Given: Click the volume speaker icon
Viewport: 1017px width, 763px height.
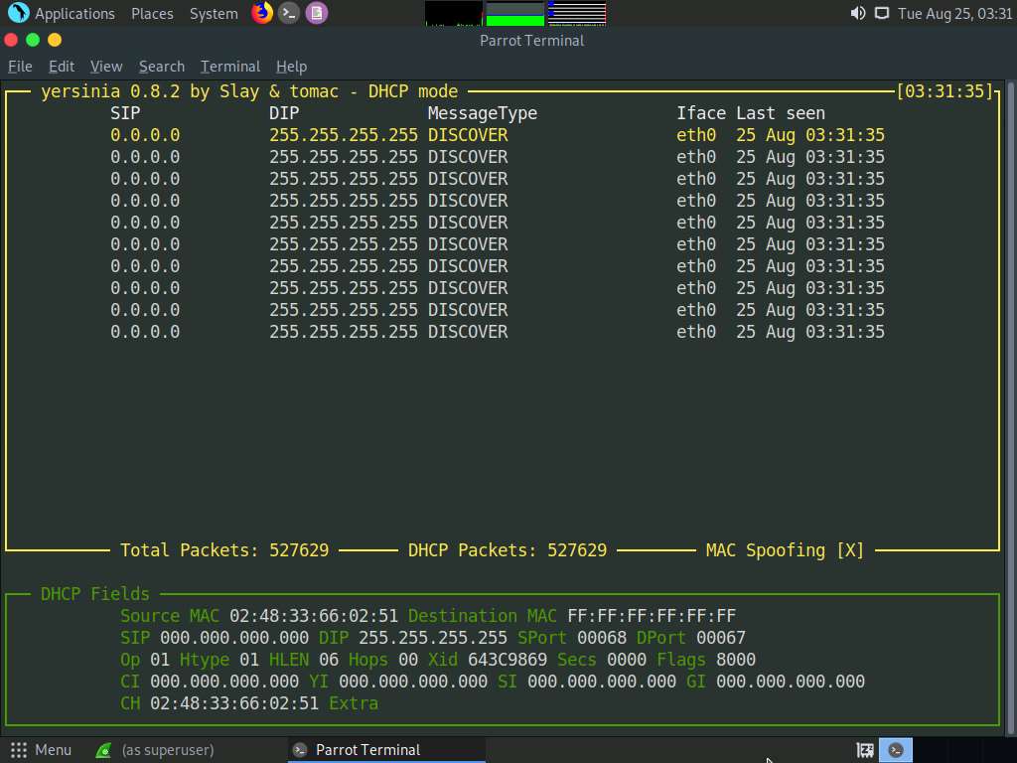Looking at the screenshot, I should [x=857, y=13].
